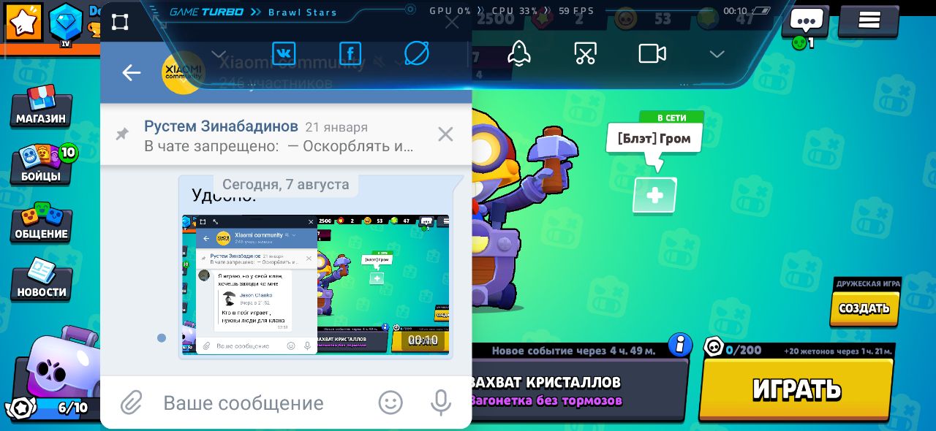Expand the floating window resize icon
The height and width of the screenshot is (431, 936).
(120, 22)
